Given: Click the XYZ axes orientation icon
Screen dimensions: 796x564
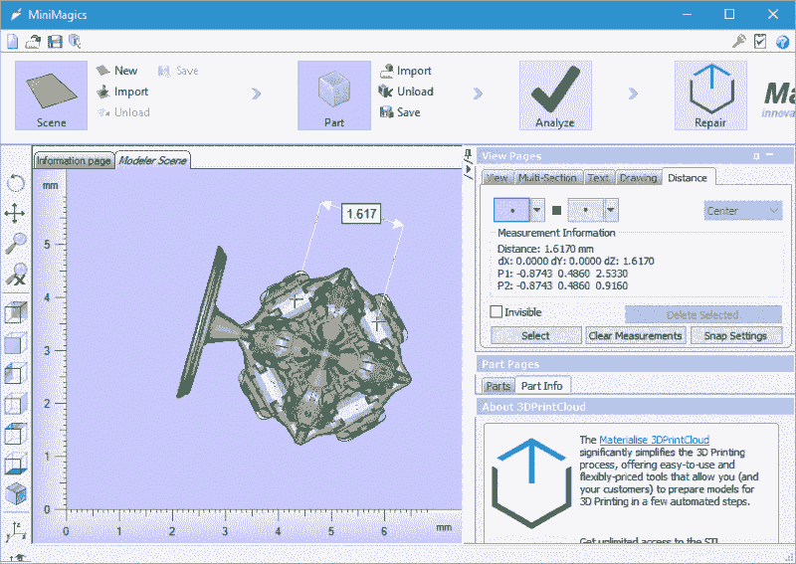Looking at the screenshot, I should point(16,531).
